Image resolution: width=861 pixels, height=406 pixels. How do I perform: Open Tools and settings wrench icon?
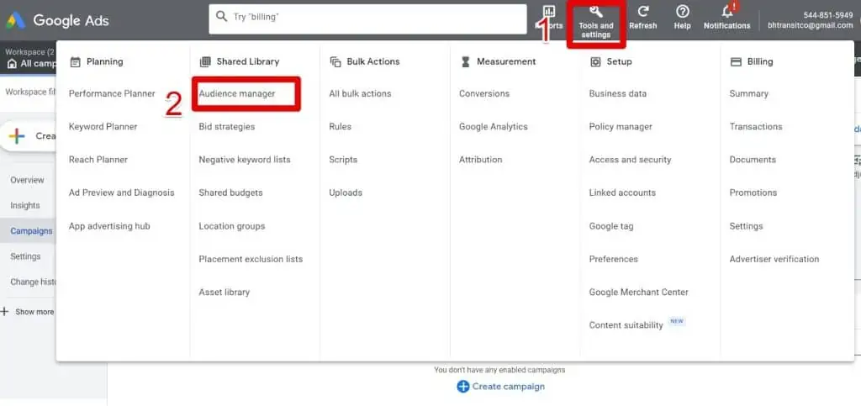tap(596, 11)
